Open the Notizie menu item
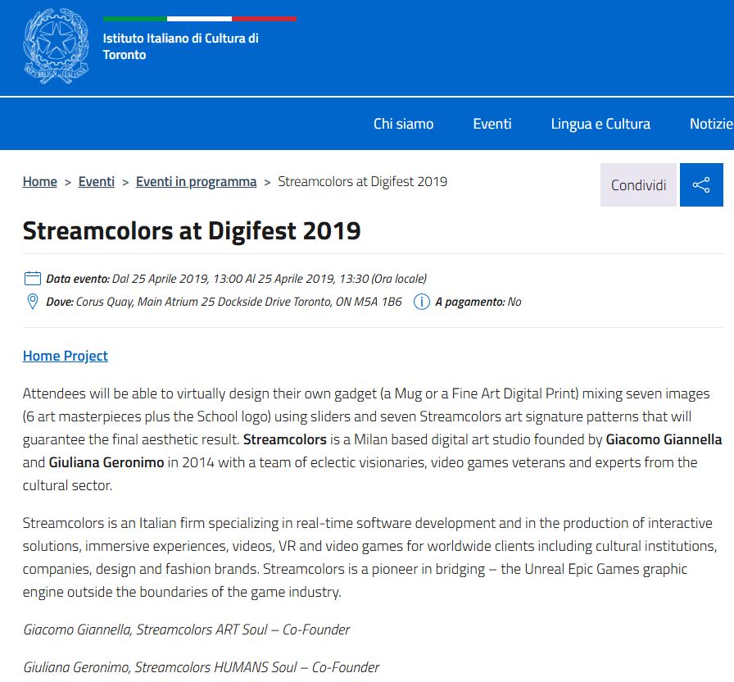The image size is (734, 682). (712, 124)
